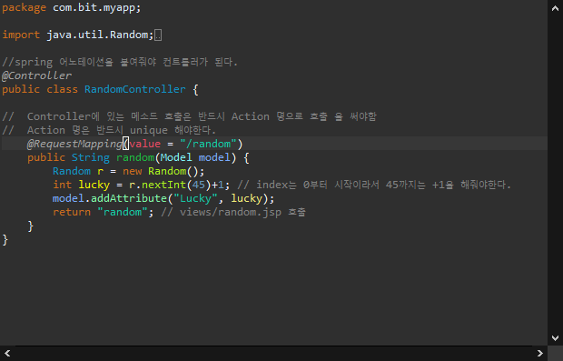The width and height of the screenshot is (563, 361).
Task: Click the horizontal scrollbar right arrow
Action: (x=539, y=354)
